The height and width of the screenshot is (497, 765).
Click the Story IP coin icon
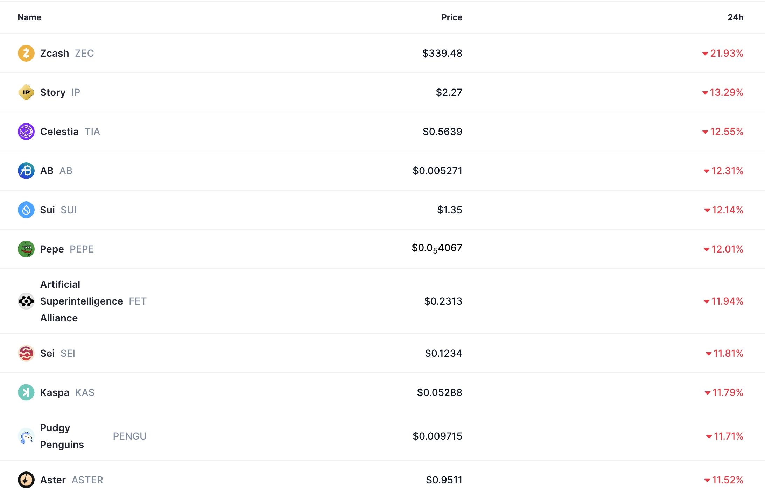pyautogui.click(x=26, y=92)
